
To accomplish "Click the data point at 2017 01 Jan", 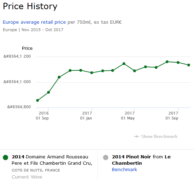I will tap(92, 72).
